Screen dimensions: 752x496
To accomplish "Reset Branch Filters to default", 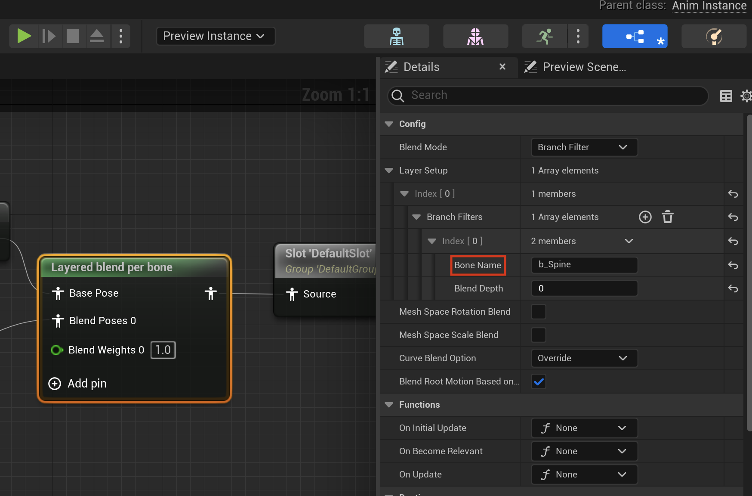I will (733, 217).
